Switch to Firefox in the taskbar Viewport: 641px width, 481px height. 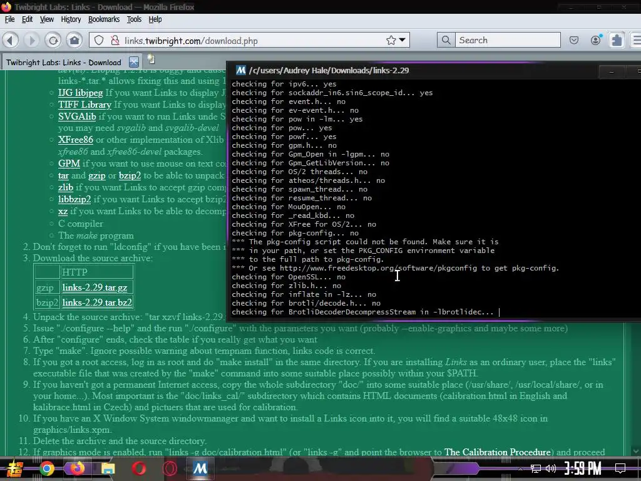77,468
